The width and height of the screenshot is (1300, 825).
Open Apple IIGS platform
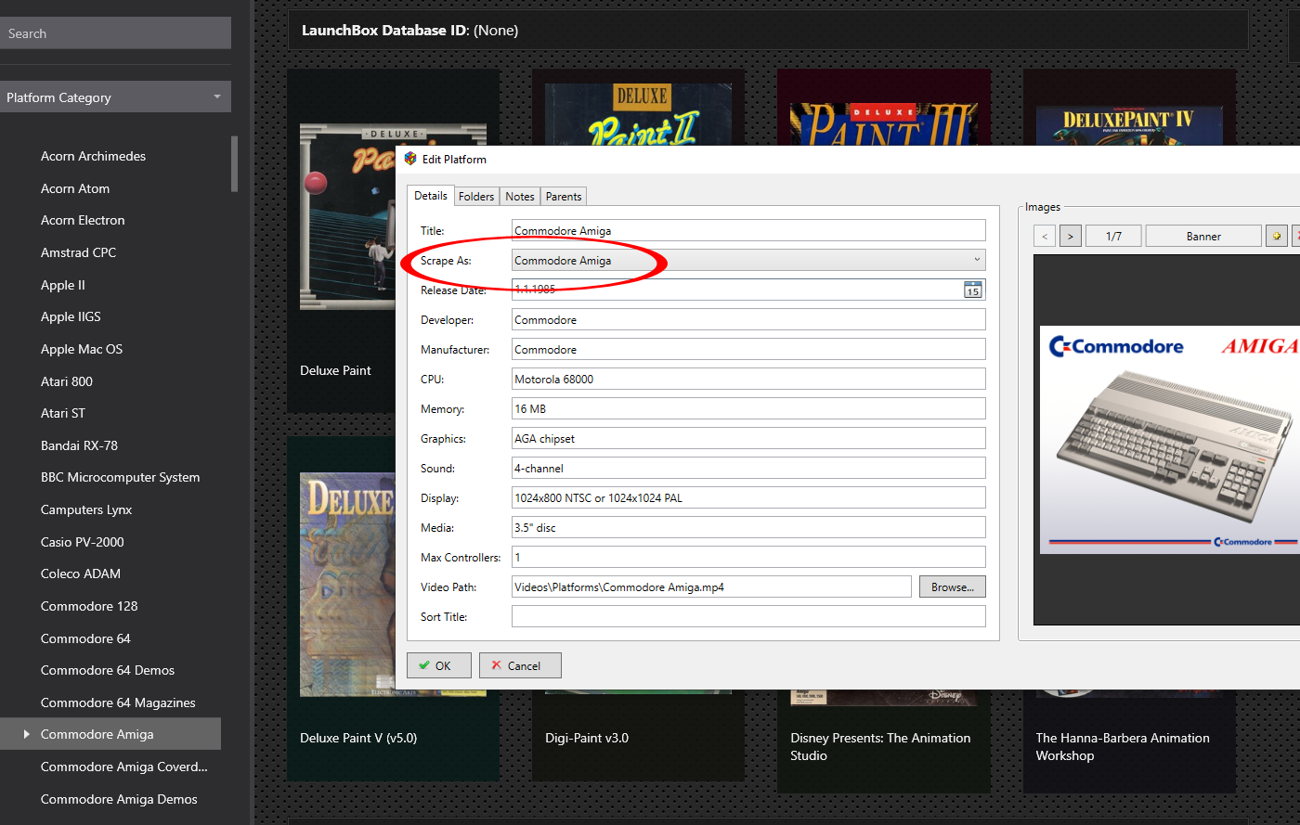(x=71, y=316)
